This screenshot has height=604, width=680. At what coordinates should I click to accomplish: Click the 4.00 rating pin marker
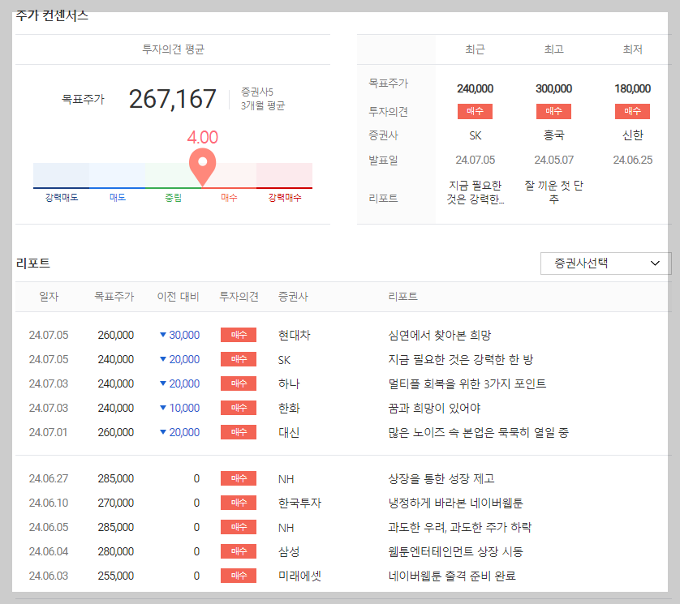pos(203,167)
